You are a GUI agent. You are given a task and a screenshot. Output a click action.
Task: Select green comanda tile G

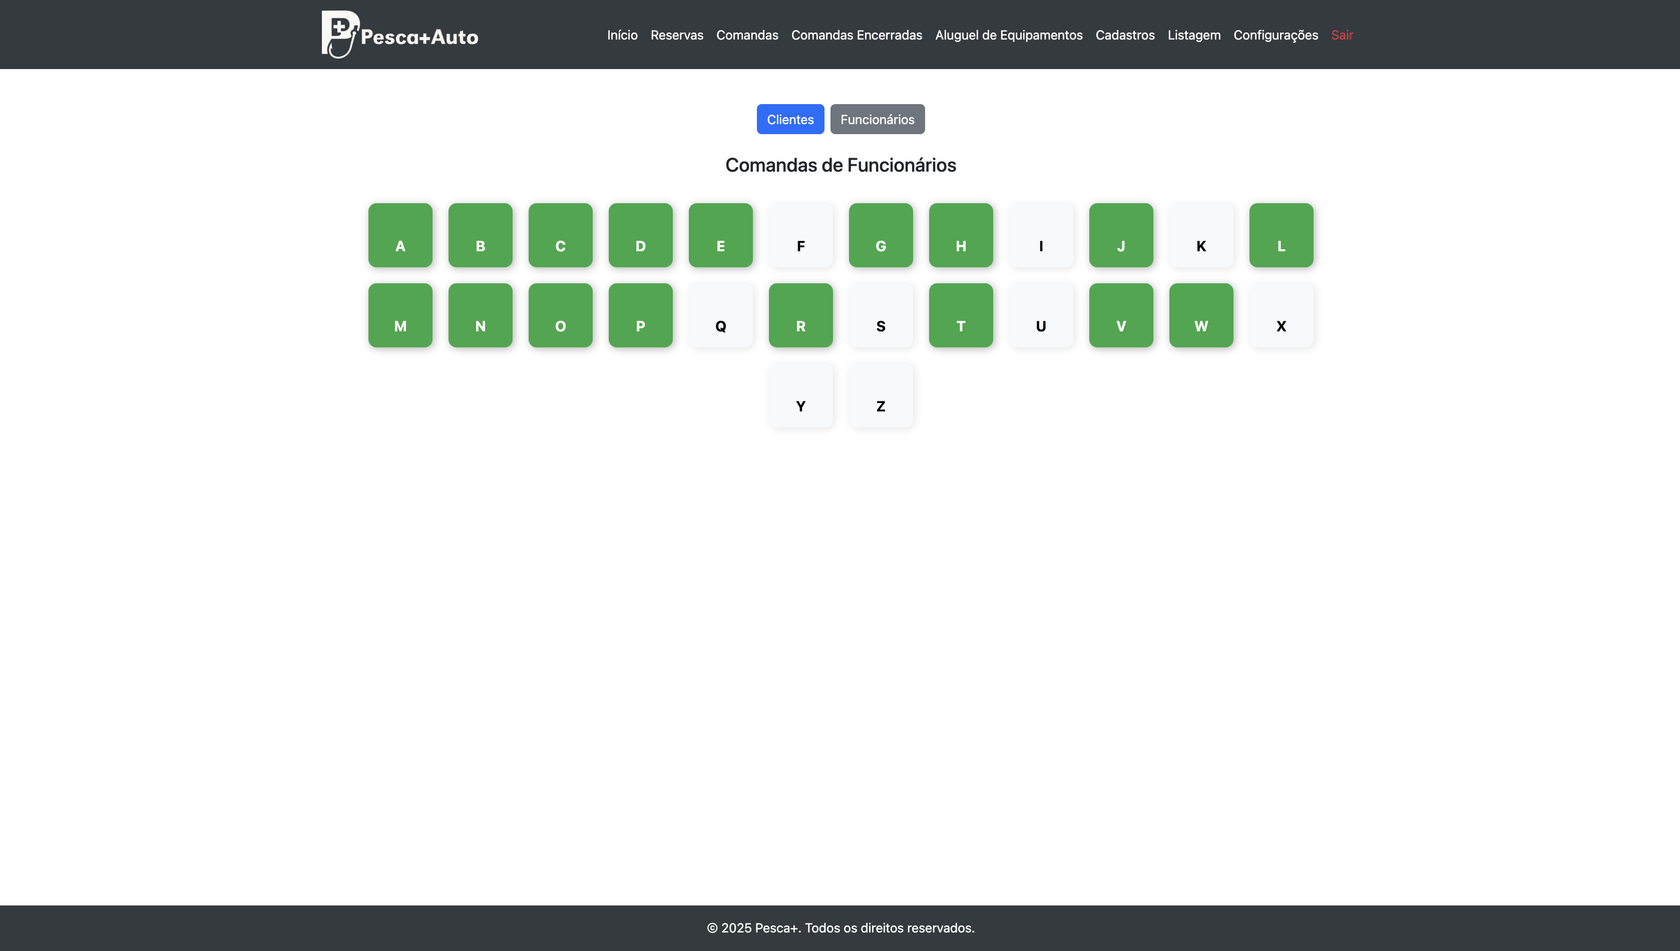tap(881, 235)
